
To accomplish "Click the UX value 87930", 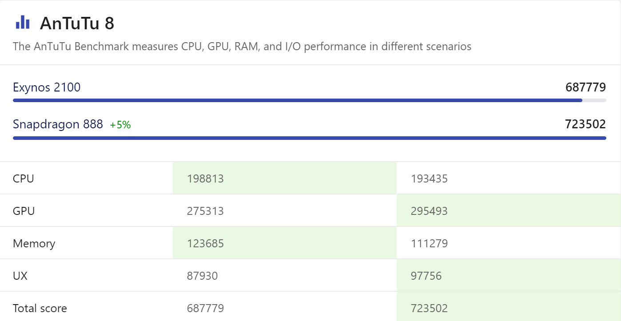I will 203,276.
